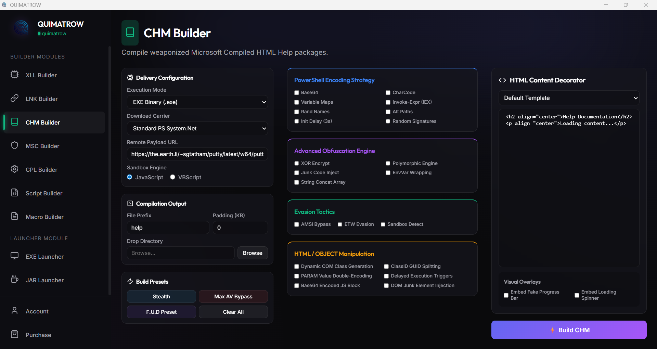
Task: Click the Purchase shopping bag icon
Action: pyautogui.click(x=14, y=334)
